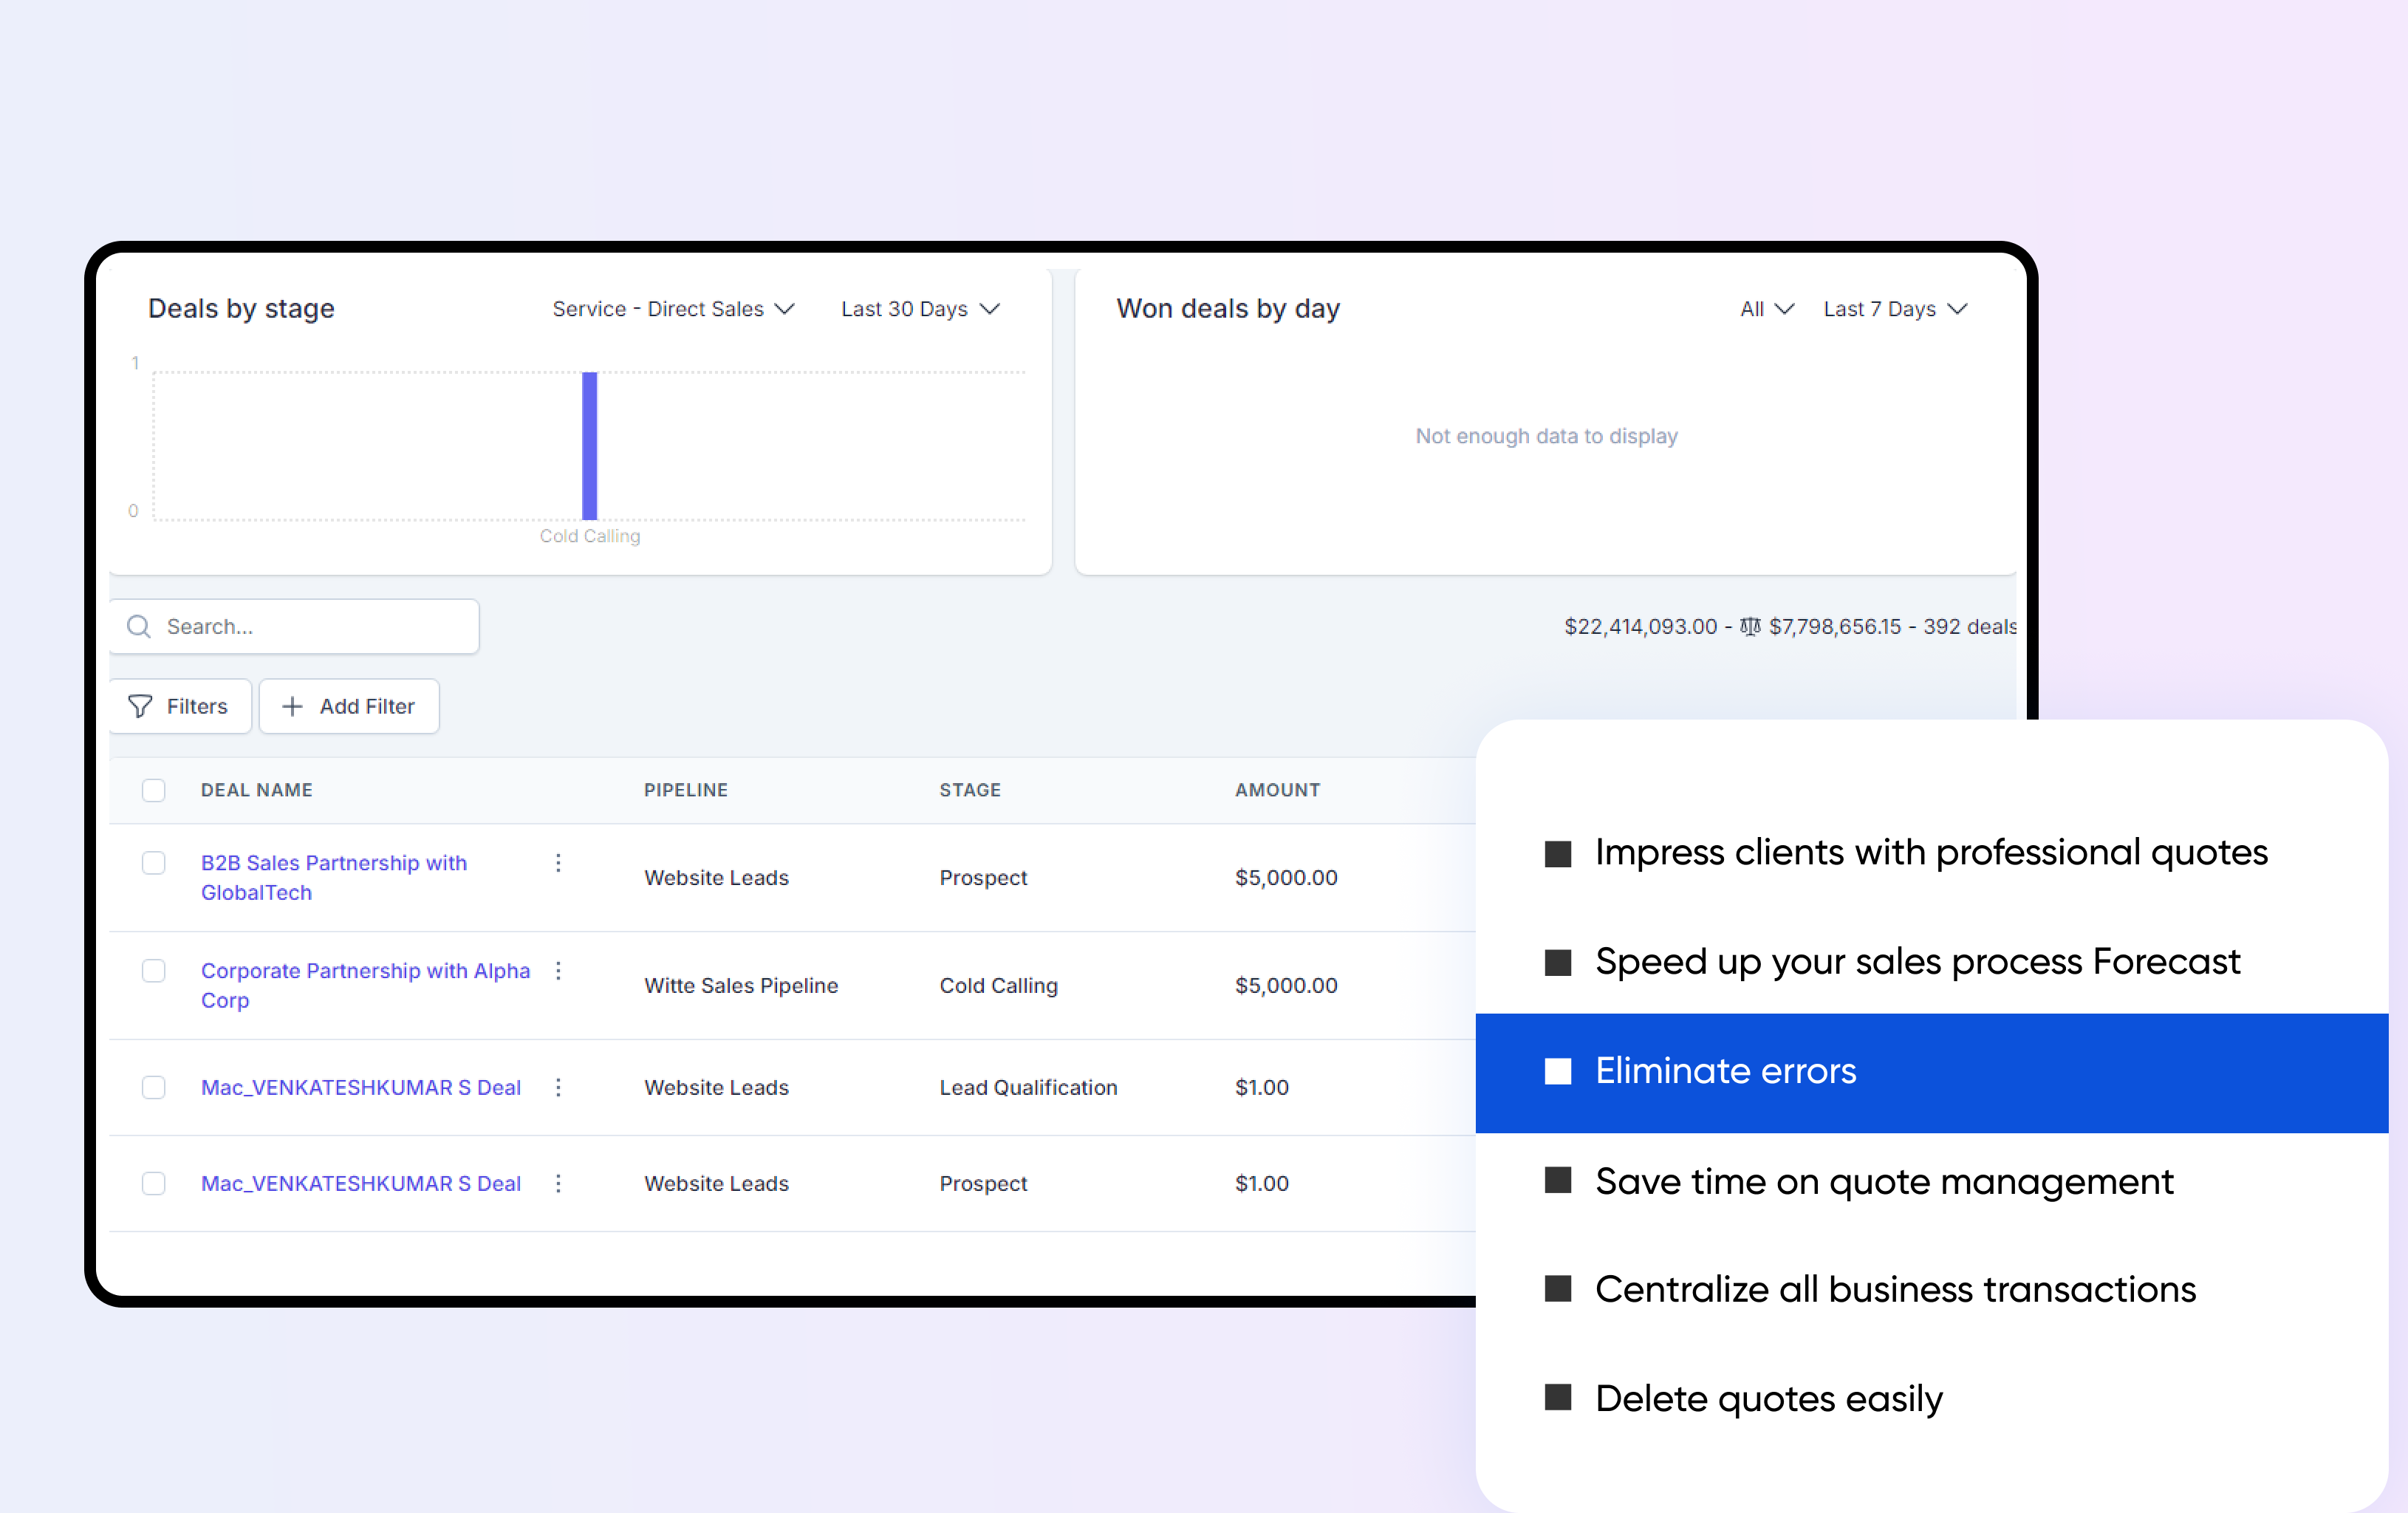Viewport: 2408px width, 1513px height.
Task: Open three-dot menu for first Mac_VENKATESHKUMAR deal
Action: click(558, 1087)
